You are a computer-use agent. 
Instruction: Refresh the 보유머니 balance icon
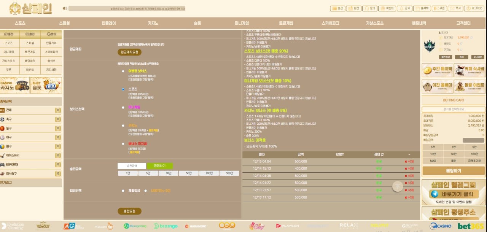click(x=472, y=38)
